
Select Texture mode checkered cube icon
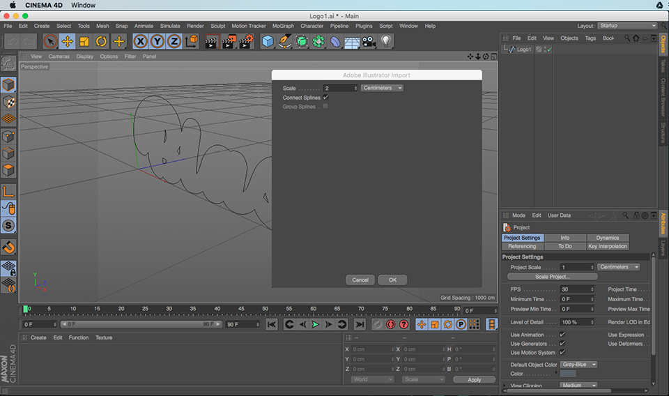pos(8,102)
